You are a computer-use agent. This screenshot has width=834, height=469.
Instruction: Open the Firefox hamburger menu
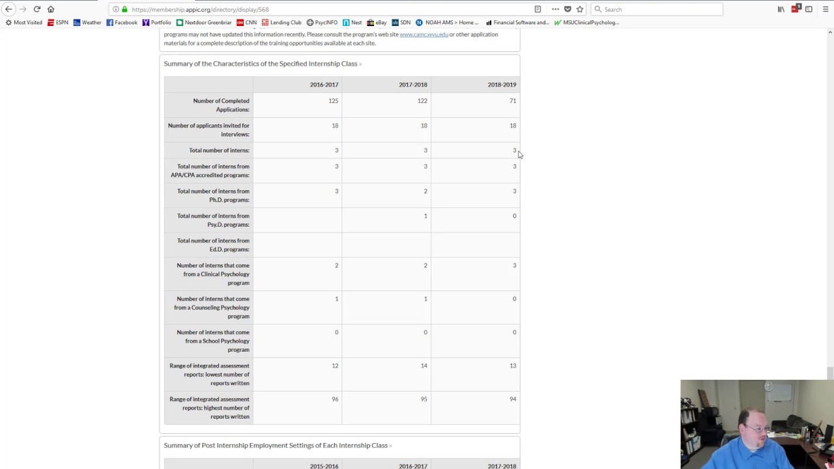click(826, 9)
